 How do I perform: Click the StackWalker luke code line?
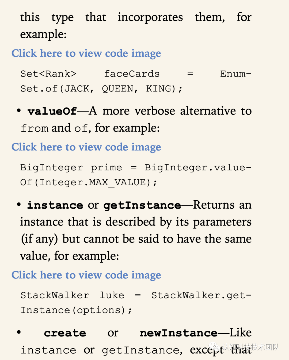(x=136, y=296)
